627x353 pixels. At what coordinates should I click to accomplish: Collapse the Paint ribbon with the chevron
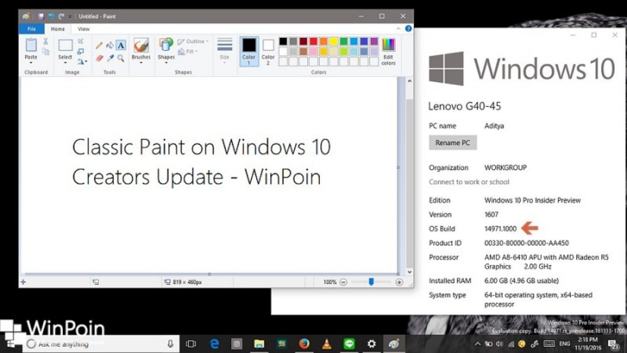(x=398, y=29)
